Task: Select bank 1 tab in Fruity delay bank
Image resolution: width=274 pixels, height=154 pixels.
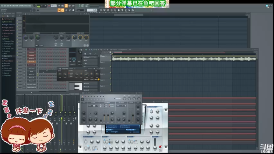Action: [x=82, y=100]
